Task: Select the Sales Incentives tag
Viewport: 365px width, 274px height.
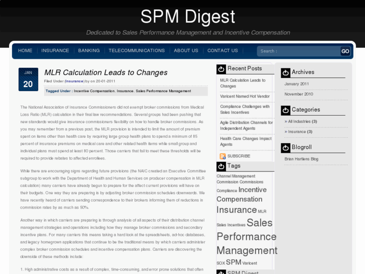Action: (x=231, y=225)
